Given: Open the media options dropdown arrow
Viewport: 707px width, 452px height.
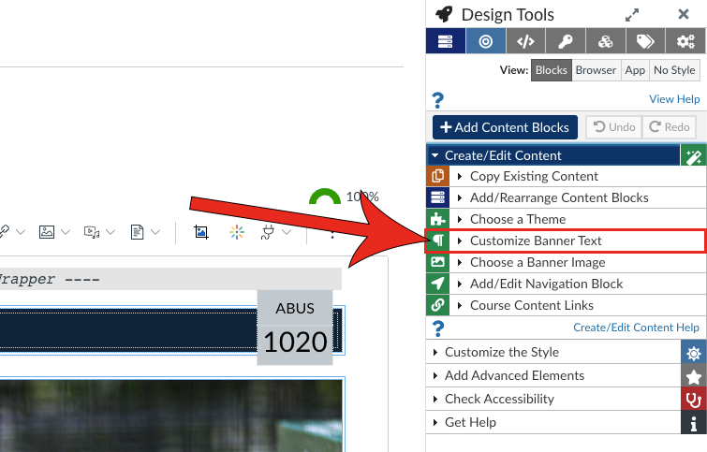Looking at the screenshot, I should pos(110,232).
